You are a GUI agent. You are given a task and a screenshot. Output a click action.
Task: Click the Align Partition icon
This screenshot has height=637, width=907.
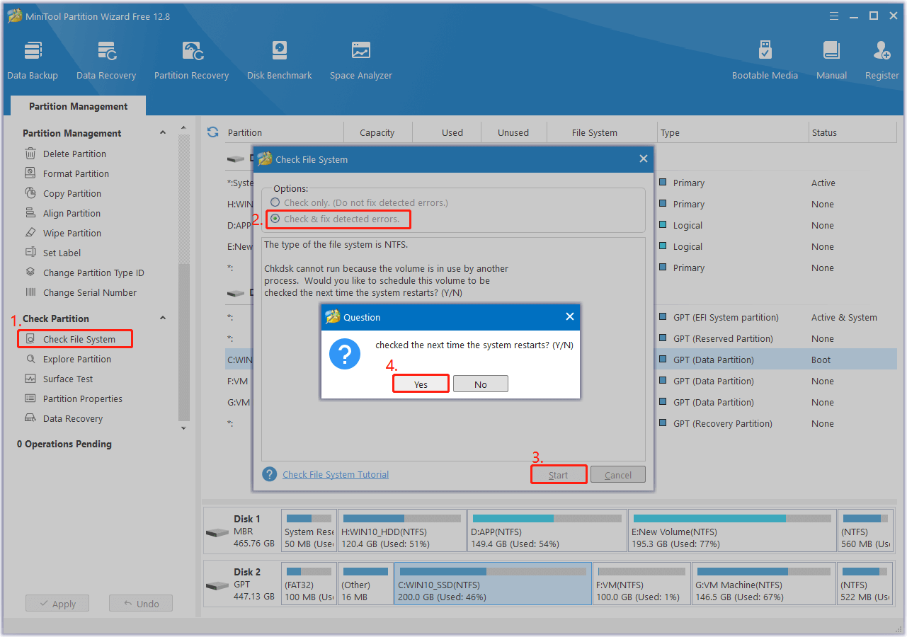30,213
